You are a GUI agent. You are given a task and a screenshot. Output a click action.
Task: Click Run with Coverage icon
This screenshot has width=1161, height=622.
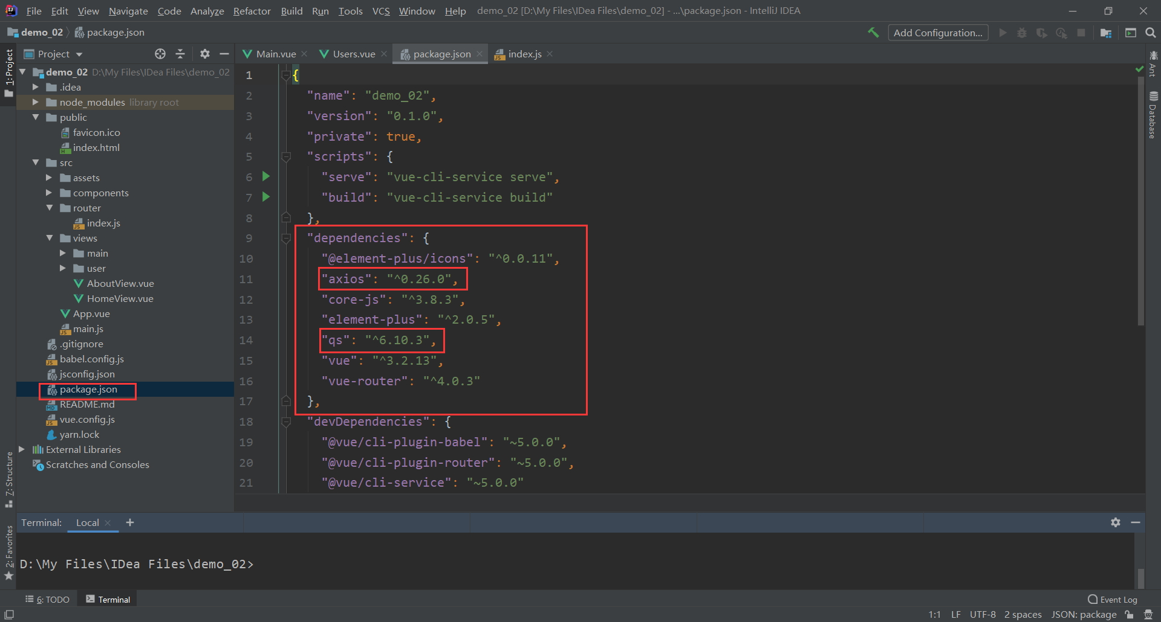[x=1041, y=33]
